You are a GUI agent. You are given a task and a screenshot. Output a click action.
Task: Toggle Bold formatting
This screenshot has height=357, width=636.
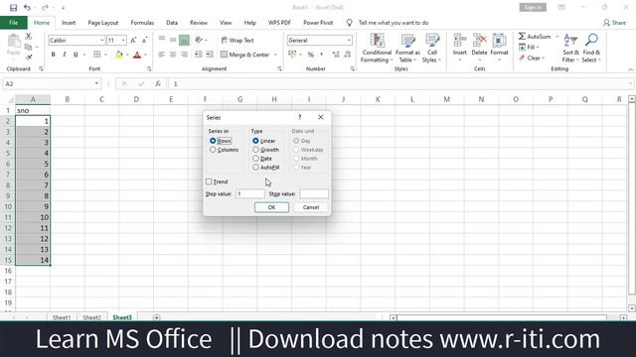tap(53, 55)
